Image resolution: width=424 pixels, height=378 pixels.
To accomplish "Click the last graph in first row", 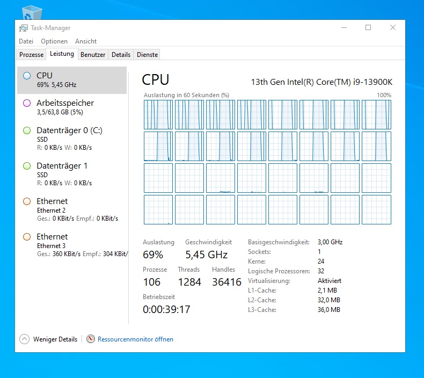I will coord(376,115).
